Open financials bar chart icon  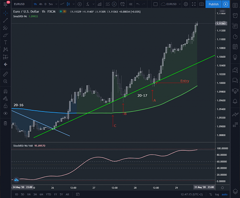tap(99, 4)
